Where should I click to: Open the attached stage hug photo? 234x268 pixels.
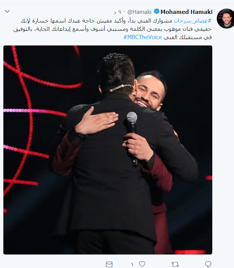pyautogui.click(x=108, y=150)
